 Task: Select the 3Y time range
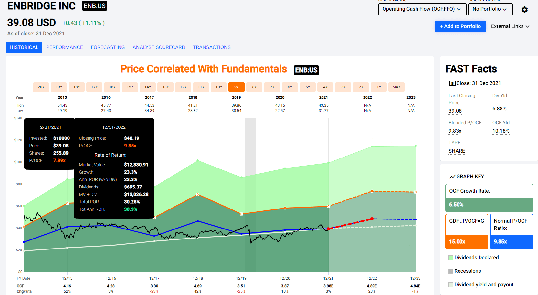[343, 87]
